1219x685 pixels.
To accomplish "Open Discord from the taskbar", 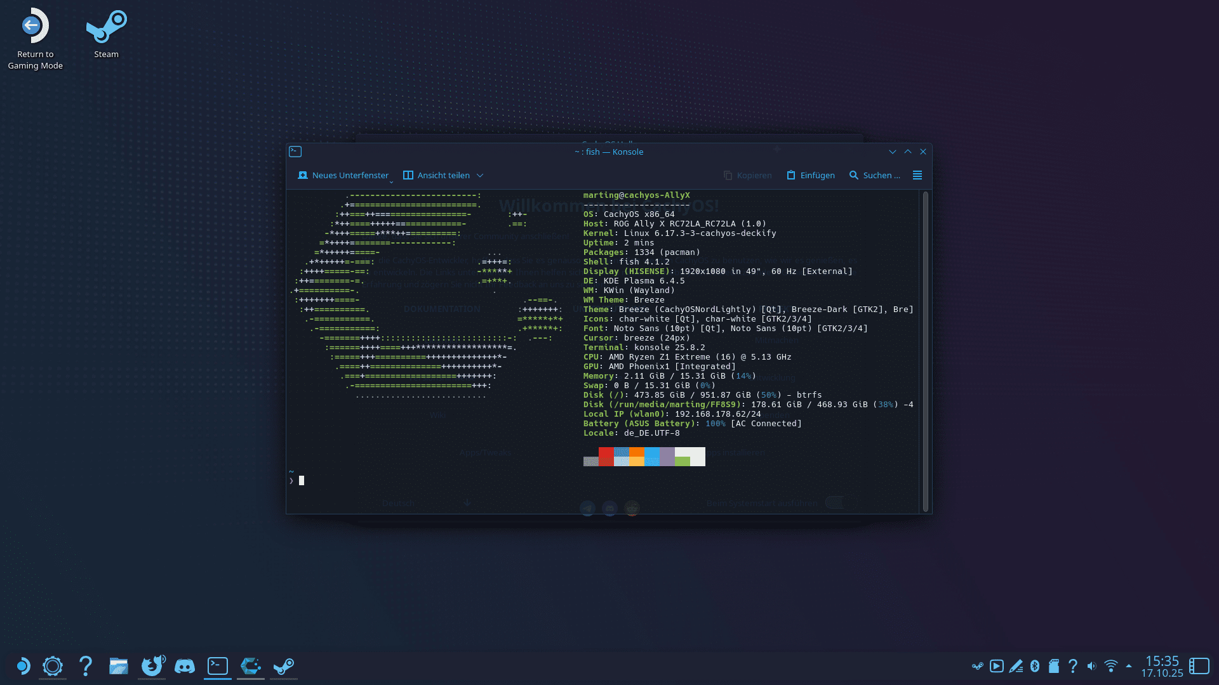I will coord(185,666).
